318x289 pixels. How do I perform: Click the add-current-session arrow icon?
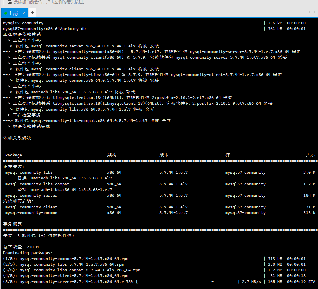[9, 2]
